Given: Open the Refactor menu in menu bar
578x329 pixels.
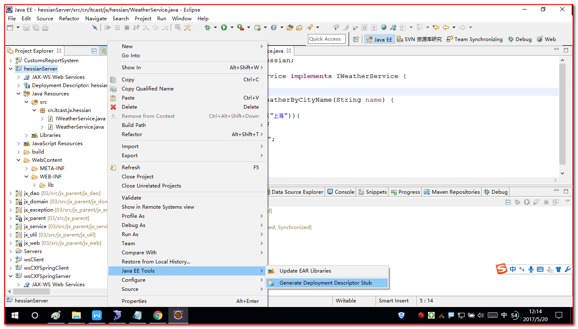Looking at the screenshot, I should click(x=69, y=18).
